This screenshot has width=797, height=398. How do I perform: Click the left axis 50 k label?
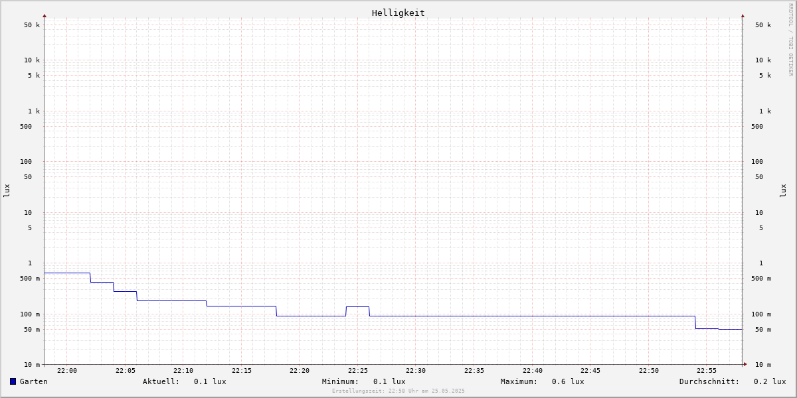[x=32, y=25]
